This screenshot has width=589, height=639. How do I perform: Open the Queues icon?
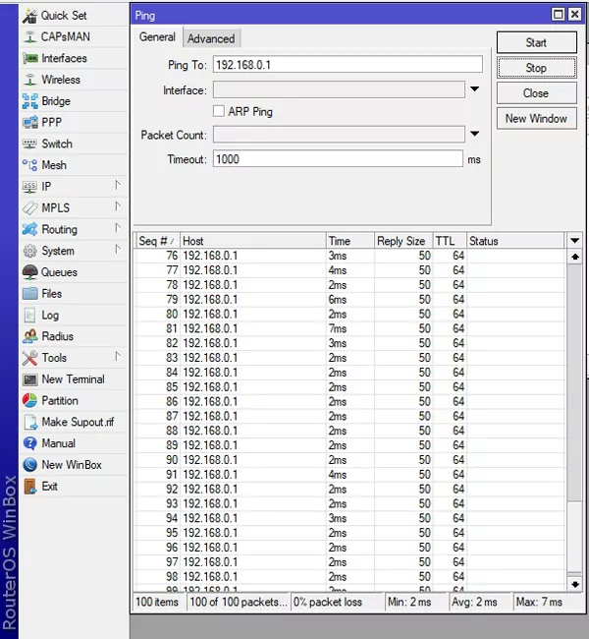(x=29, y=272)
